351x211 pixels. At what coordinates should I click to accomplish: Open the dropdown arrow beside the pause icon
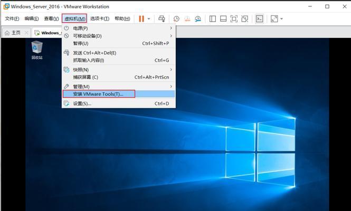(149, 19)
